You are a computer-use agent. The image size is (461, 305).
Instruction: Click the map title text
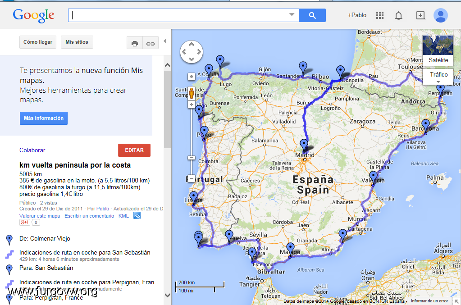(75, 165)
